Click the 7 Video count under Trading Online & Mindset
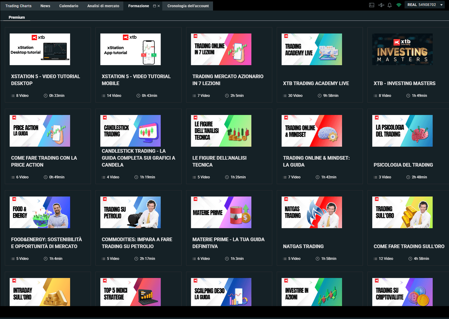 coord(294,177)
